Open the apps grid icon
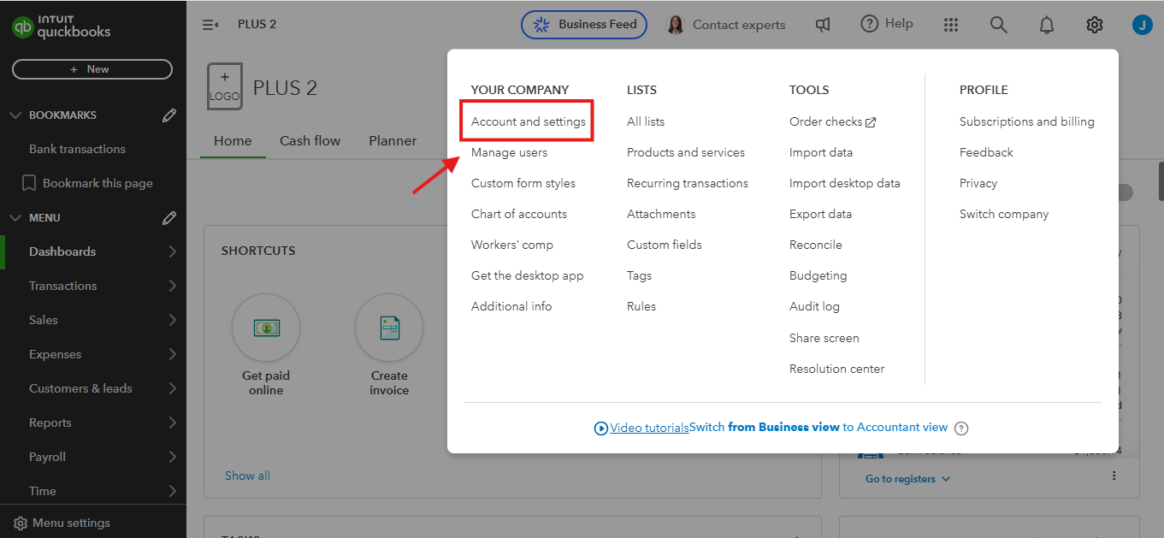1164x538 pixels. tap(951, 25)
